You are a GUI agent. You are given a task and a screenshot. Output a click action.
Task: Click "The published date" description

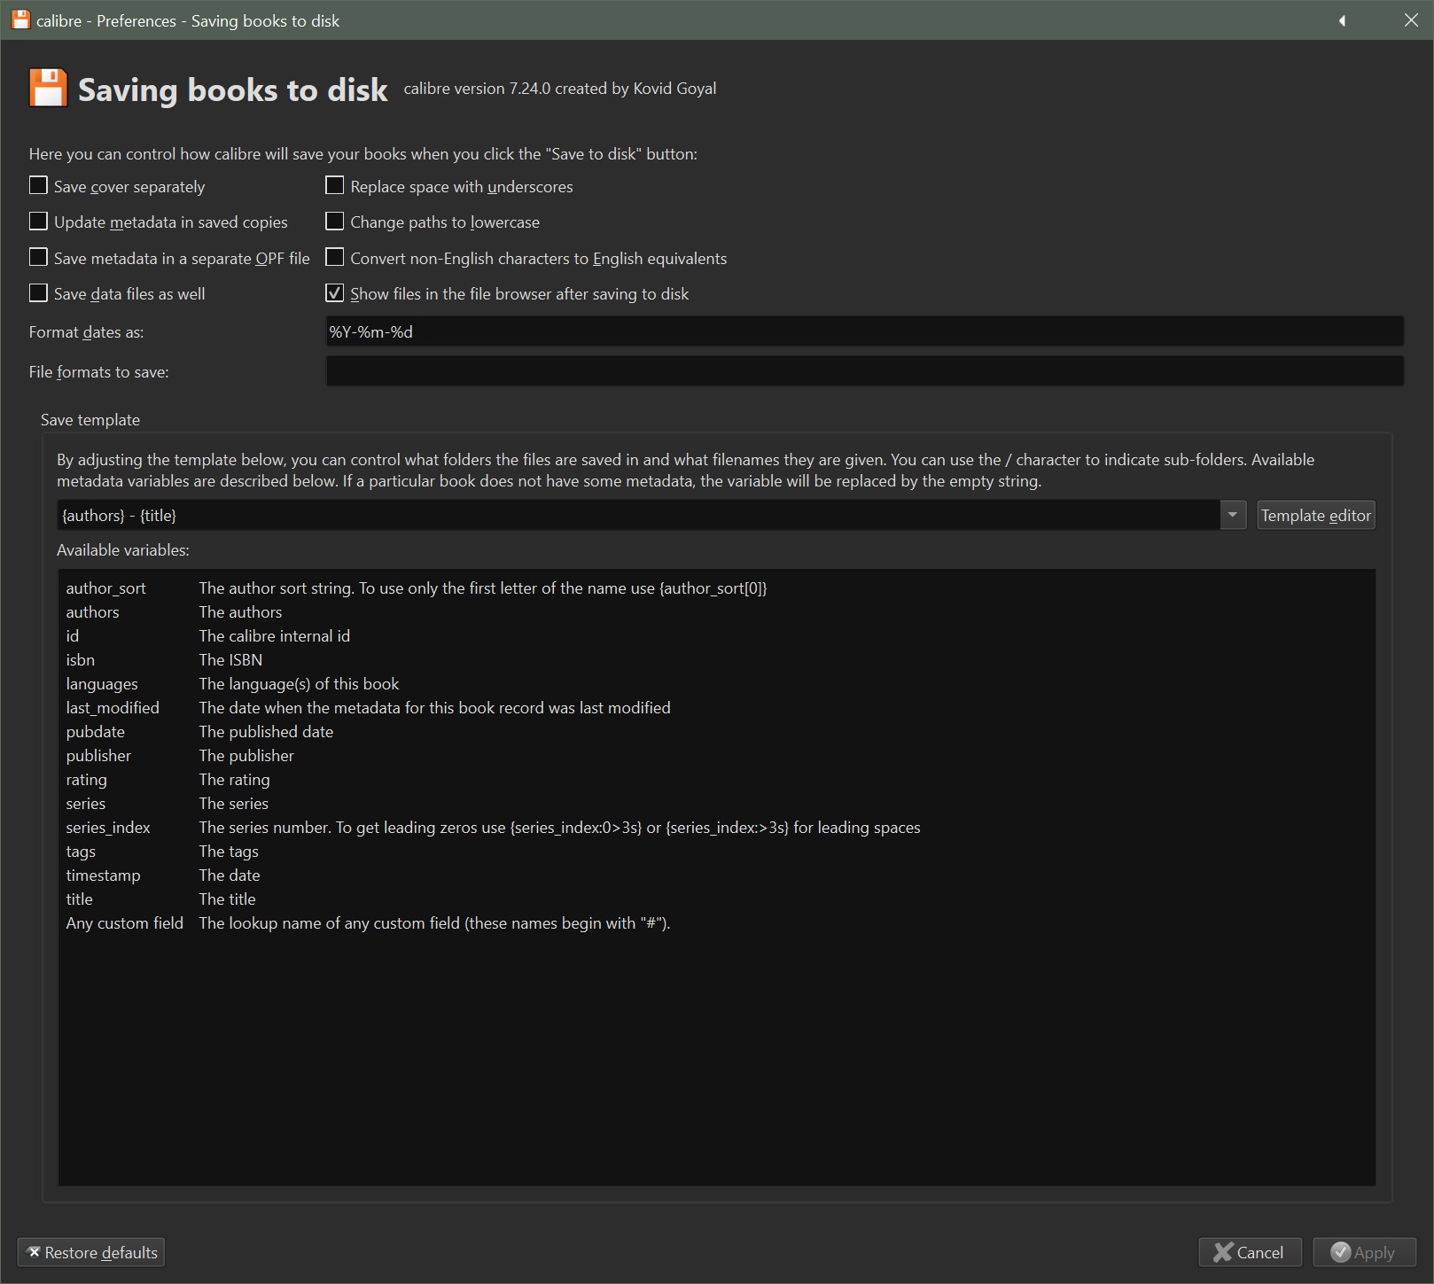pos(266,732)
